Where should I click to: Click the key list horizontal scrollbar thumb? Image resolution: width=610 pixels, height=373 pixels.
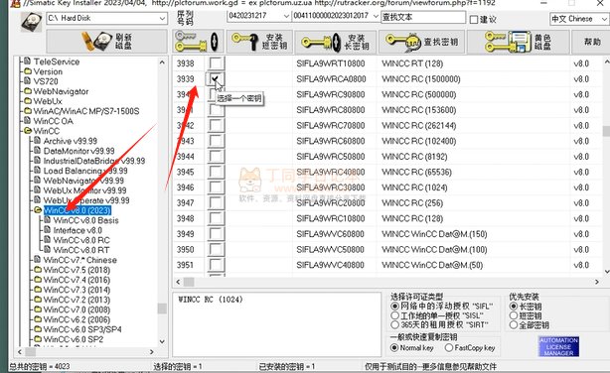pyautogui.click(x=189, y=282)
